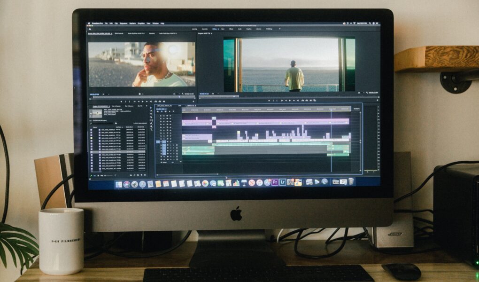
Task: Expand the workspace overflow chevron after the workspace tabs
Action: (280, 29)
